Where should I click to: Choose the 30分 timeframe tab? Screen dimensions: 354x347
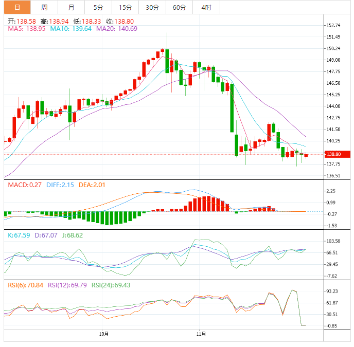click(152, 7)
